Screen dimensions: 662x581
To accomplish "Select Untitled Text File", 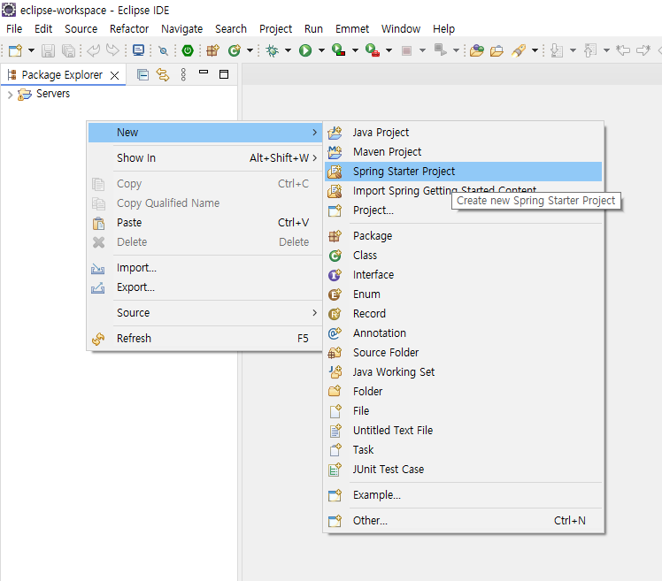I will click(x=463, y=431).
